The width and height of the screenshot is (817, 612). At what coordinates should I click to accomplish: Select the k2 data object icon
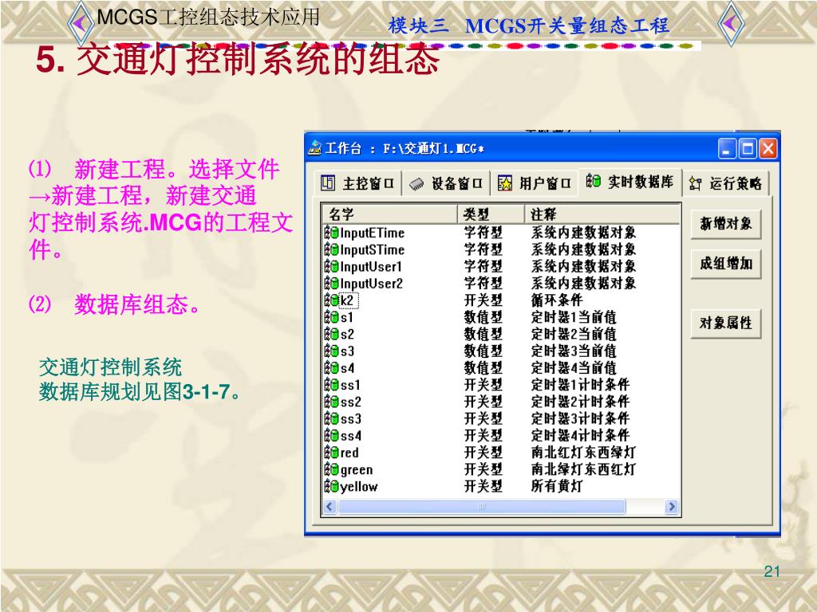click(x=331, y=300)
